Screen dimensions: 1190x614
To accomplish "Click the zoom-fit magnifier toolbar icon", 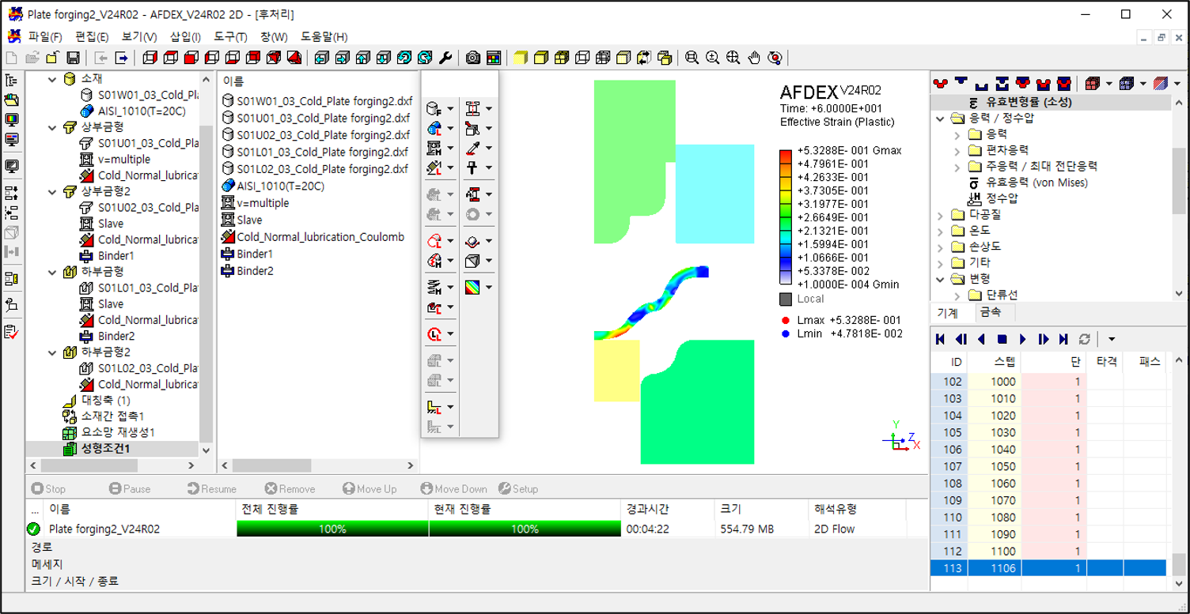I will click(733, 58).
